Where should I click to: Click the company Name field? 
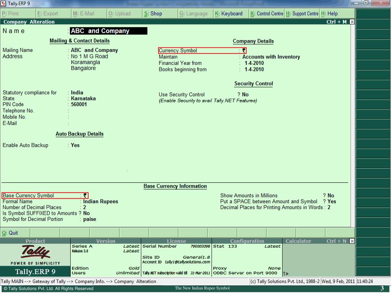coord(108,31)
